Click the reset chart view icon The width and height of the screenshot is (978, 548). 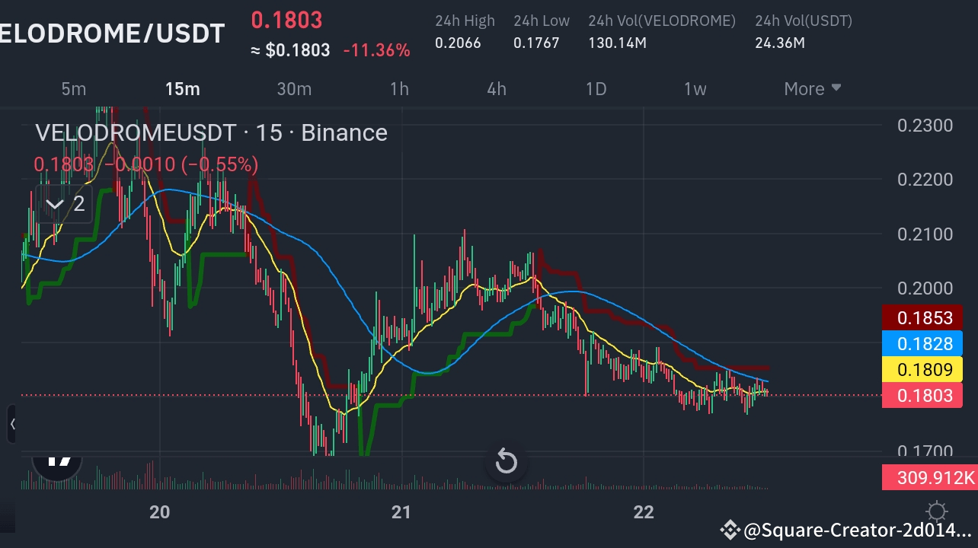pyautogui.click(x=506, y=461)
